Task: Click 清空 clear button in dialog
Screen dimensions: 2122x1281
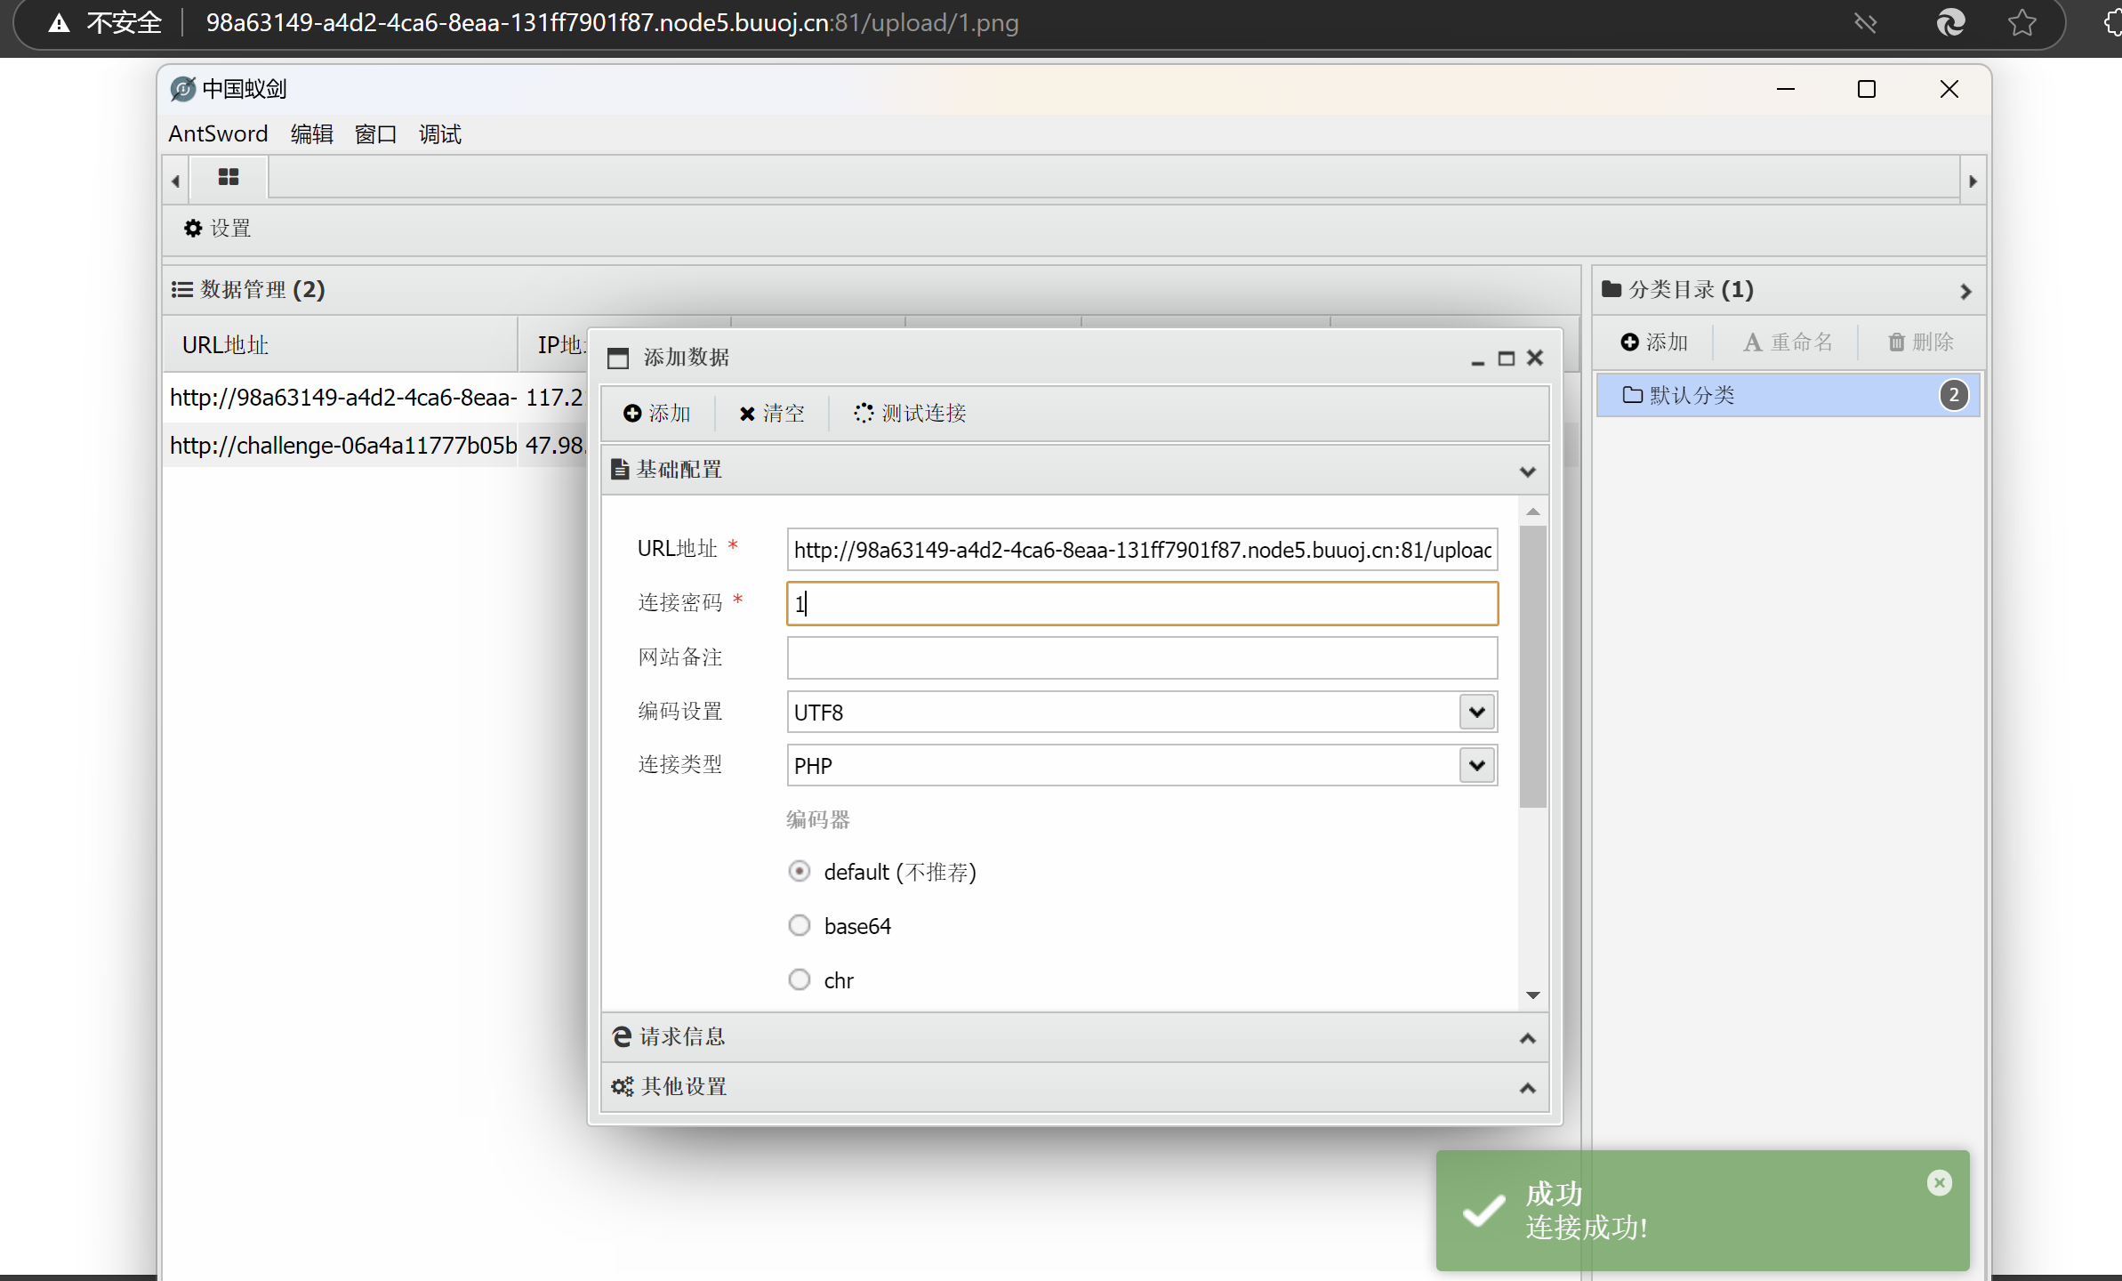Action: pos(772,413)
